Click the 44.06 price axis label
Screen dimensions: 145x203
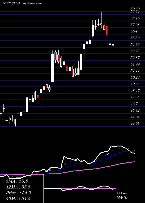click(x=135, y=124)
